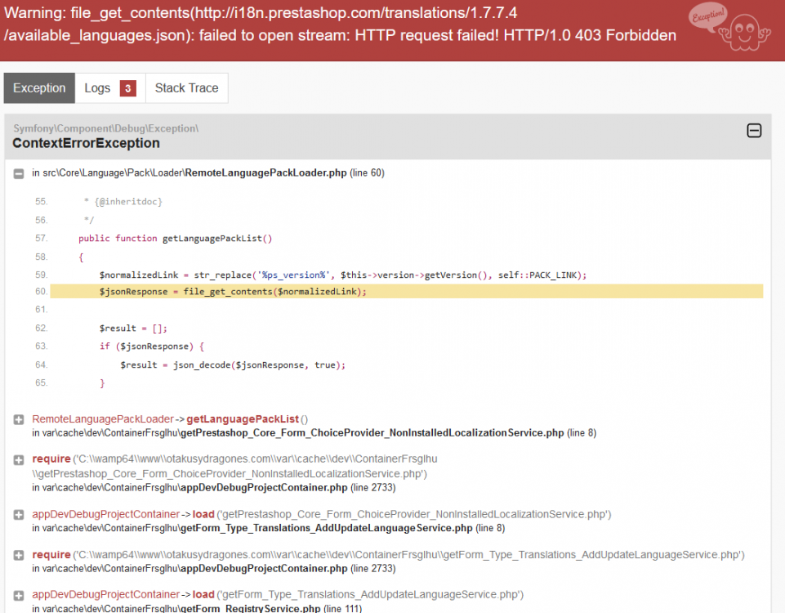Click the RemoteLanguagePackLoader class name in trace

click(x=103, y=418)
